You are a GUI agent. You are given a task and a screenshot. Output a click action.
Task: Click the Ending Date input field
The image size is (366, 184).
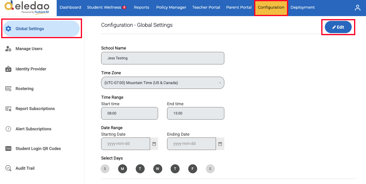(192, 144)
